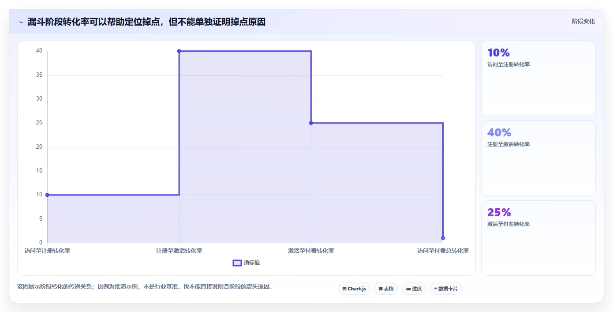The width and height of the screenshot is (613, 312).
Task: Click the 40% value in second card
Action: (x=499, y=132)
